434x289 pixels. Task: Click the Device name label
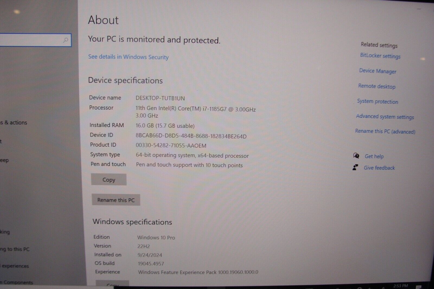(x=105, y=98)
